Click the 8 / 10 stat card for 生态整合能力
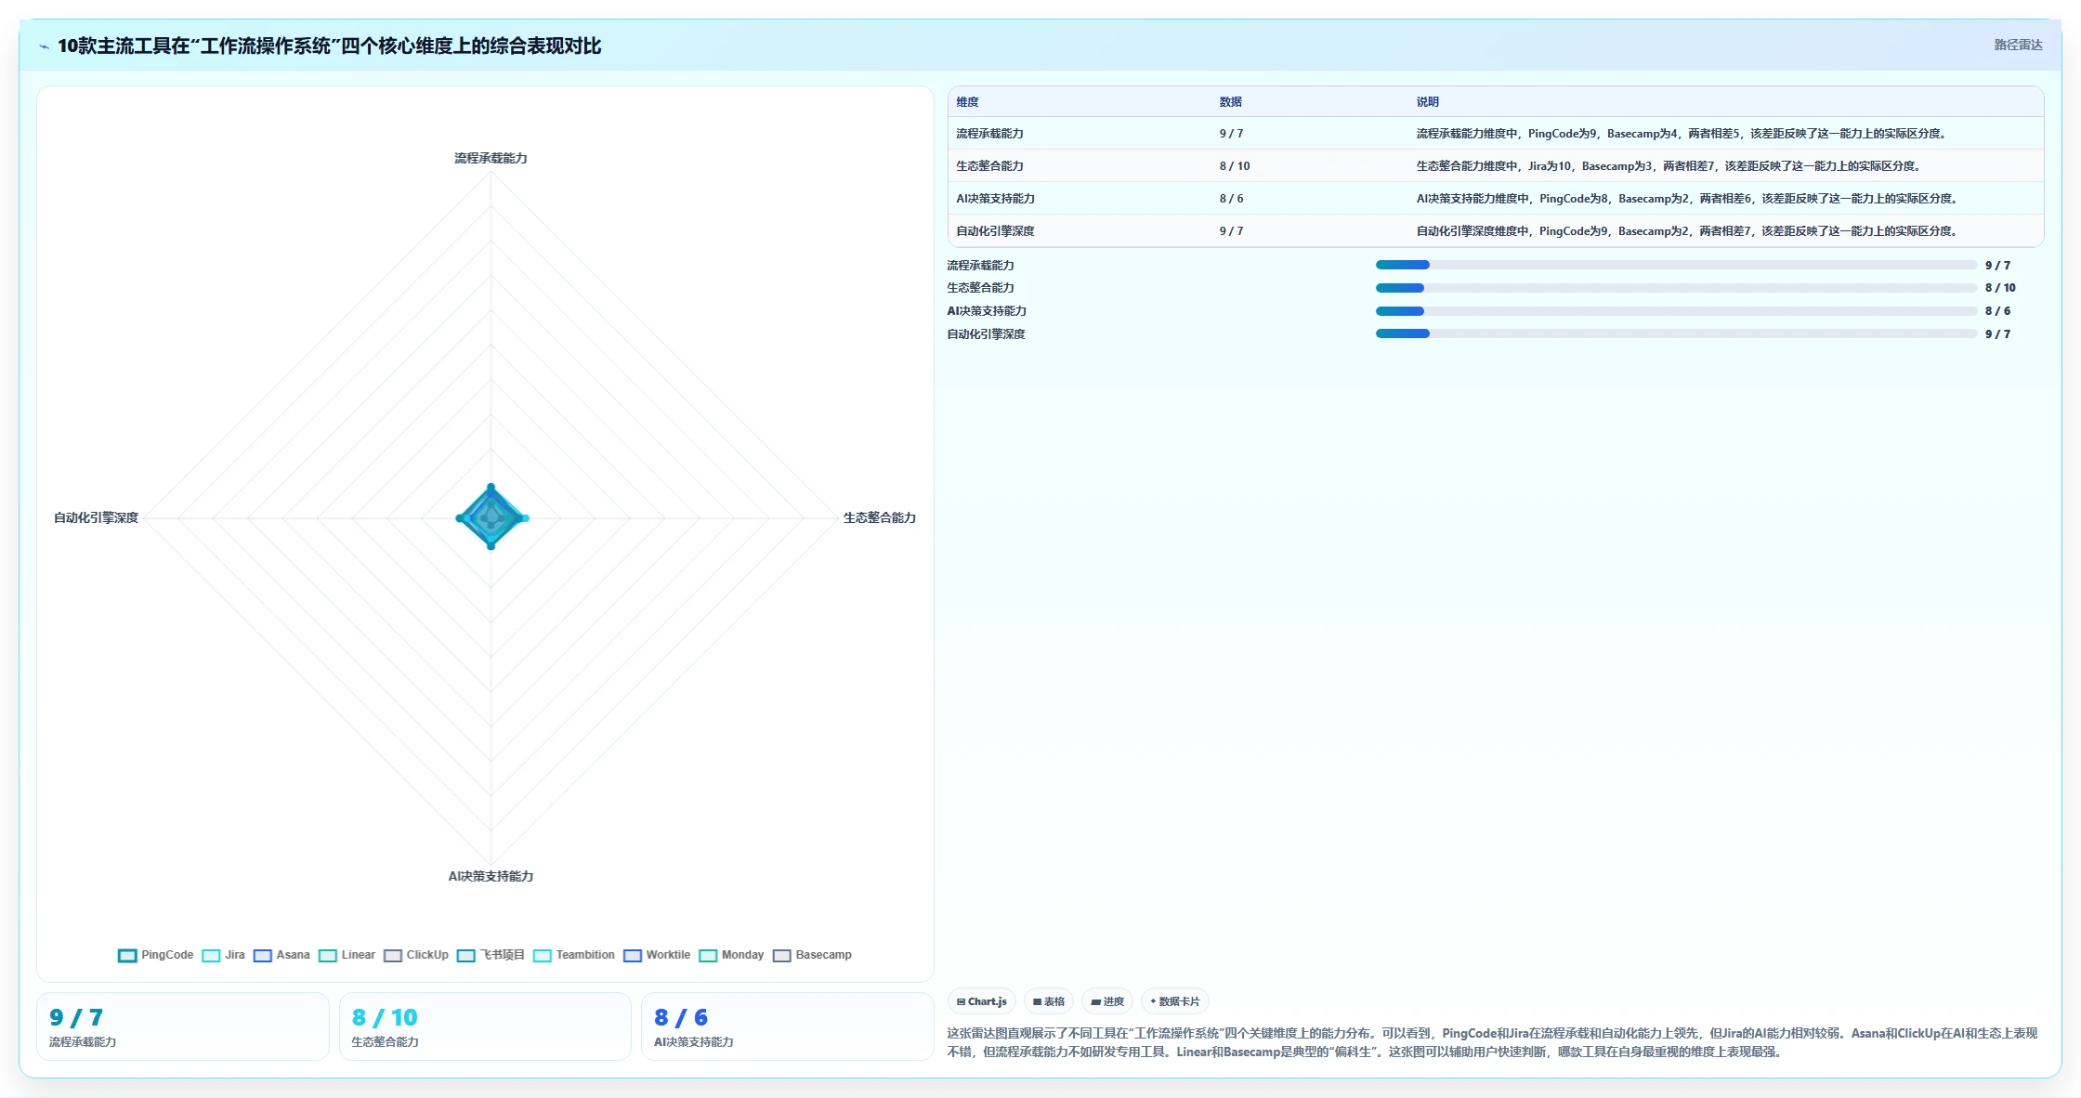 (485, 1026)
